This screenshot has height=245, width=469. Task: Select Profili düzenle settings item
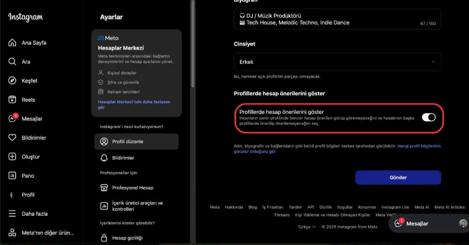pos(136,141)
